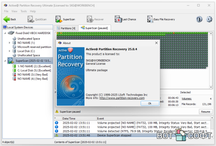Select the first Unallocated Space icon
The width and height of the screenshot is (216, 146).
[x=14, y=39]
